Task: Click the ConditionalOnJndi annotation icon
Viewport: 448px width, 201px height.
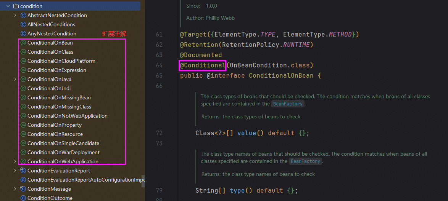Action: coord(23,88)
